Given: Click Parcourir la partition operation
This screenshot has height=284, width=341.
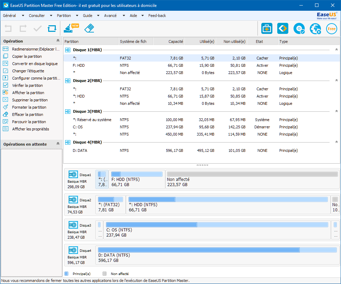Looking at the screenshot, I should pos(29,122).
